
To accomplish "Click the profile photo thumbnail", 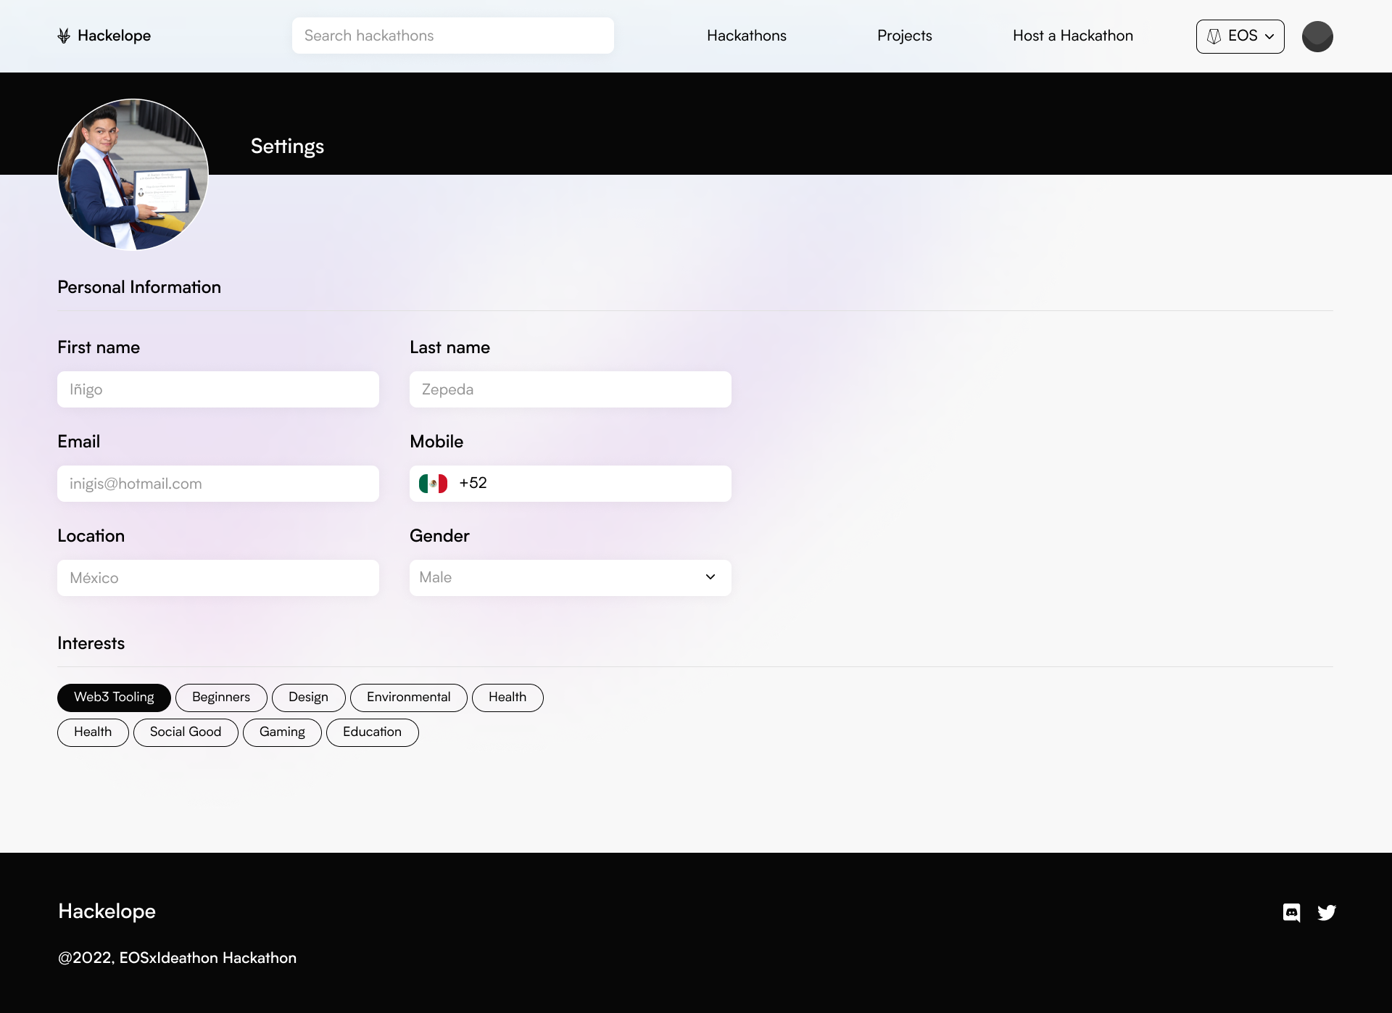I will pyautogui.click(x=133, y=174).
